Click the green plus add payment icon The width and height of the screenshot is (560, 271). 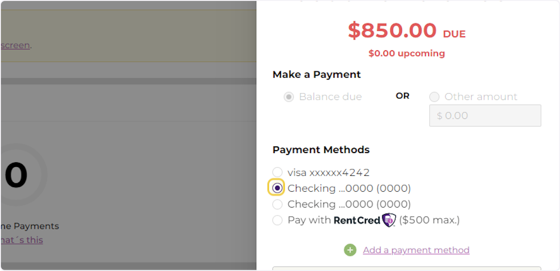(350, 250)
